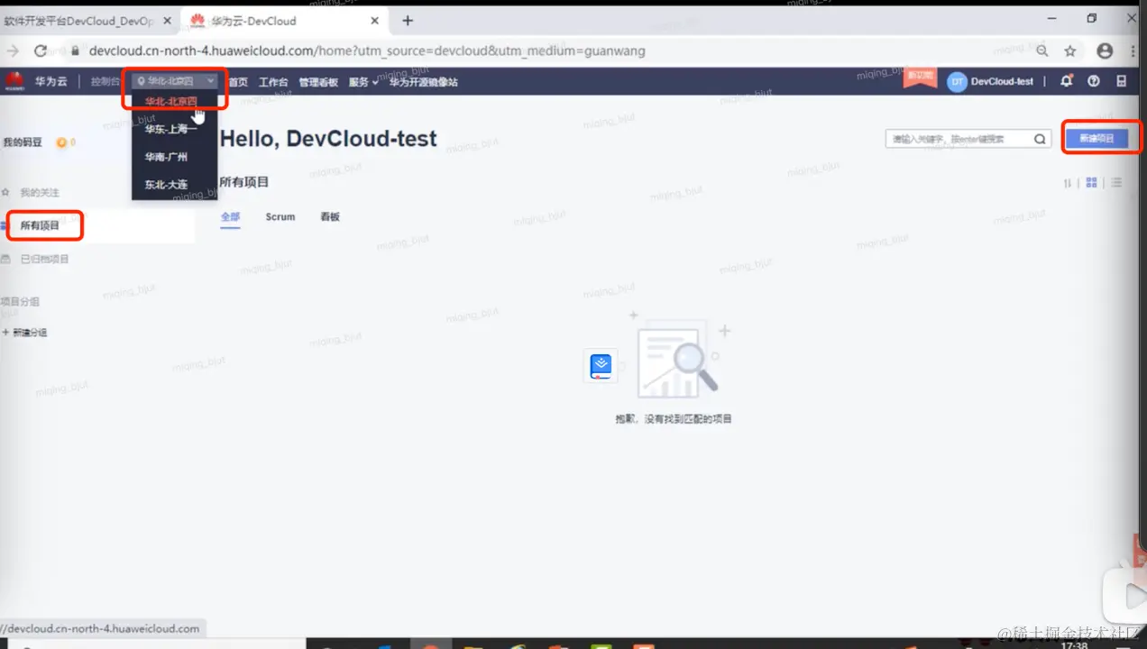Open a new browser tab
This screenshot has height=649, width=1147.
click(x=408, y=21)
